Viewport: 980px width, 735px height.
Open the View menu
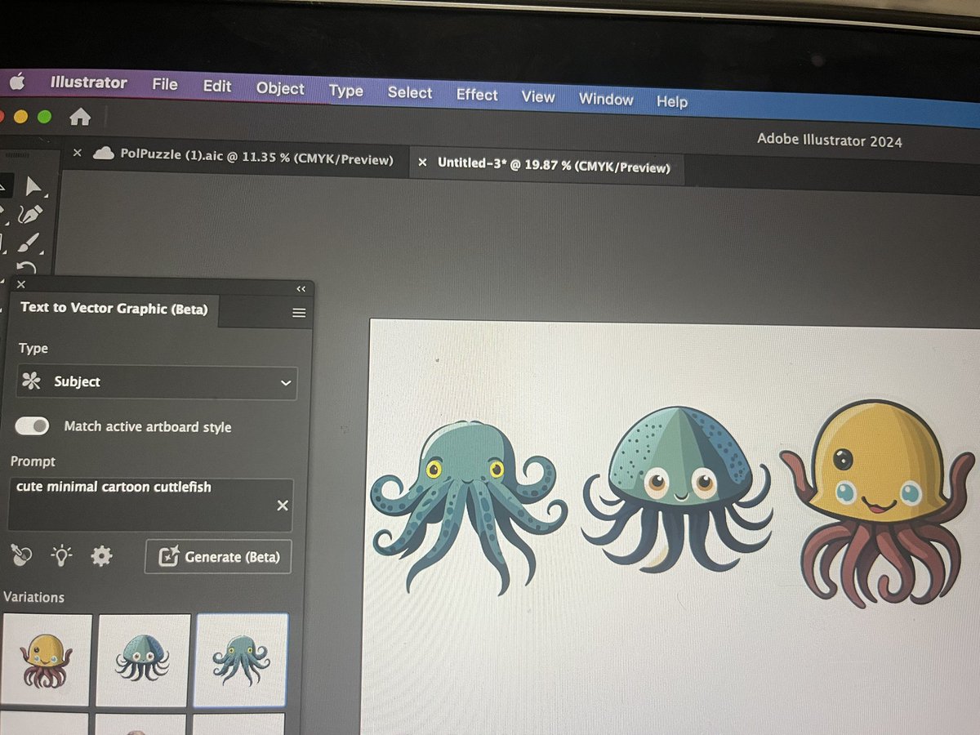tap(538, 96)
